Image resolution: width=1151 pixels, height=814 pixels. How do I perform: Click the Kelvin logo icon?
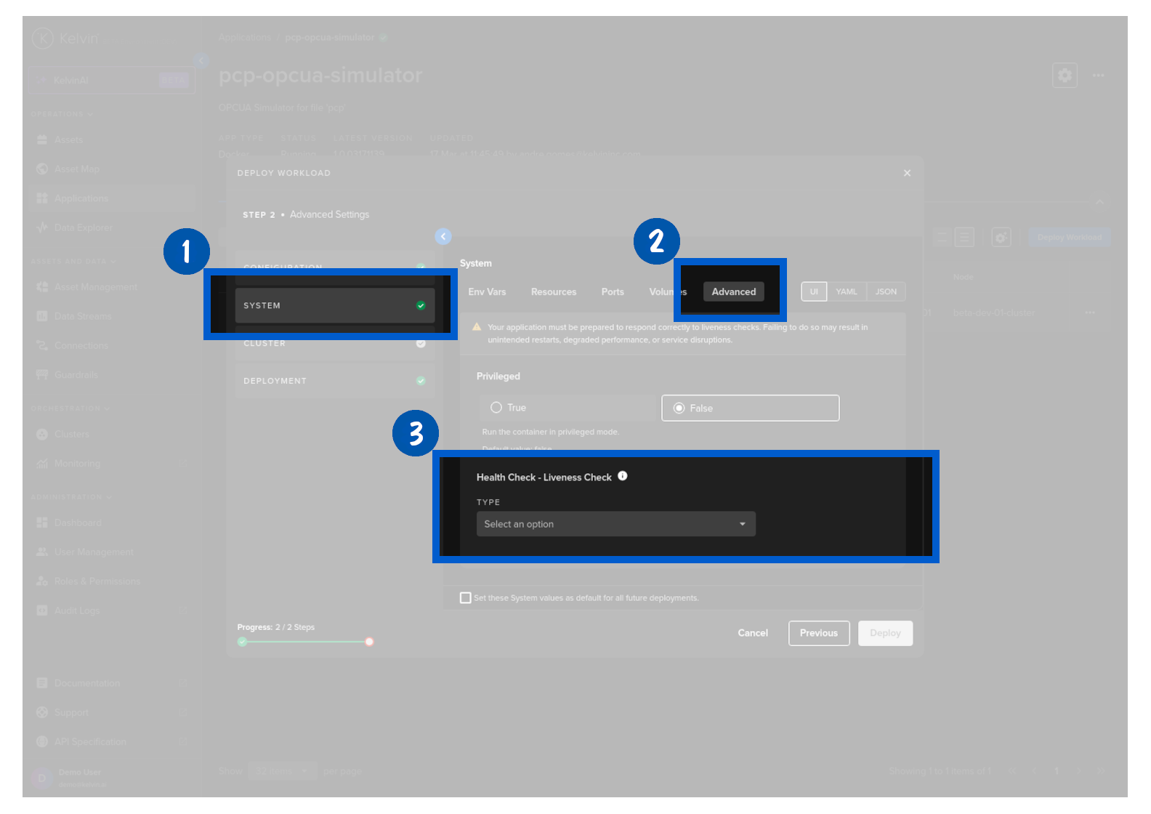tap(43, 38)
